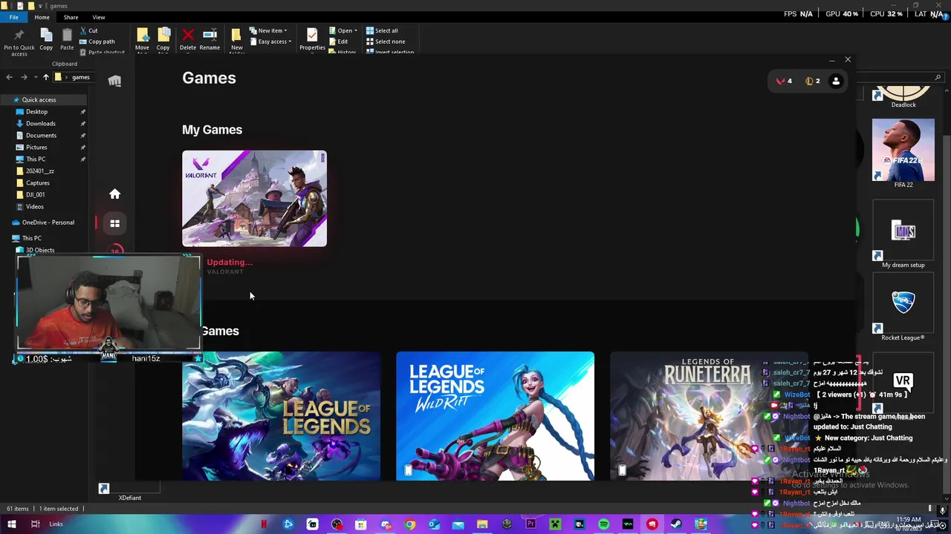
Task: Click Select all in ribbon
Action: [x=382, y=30]
